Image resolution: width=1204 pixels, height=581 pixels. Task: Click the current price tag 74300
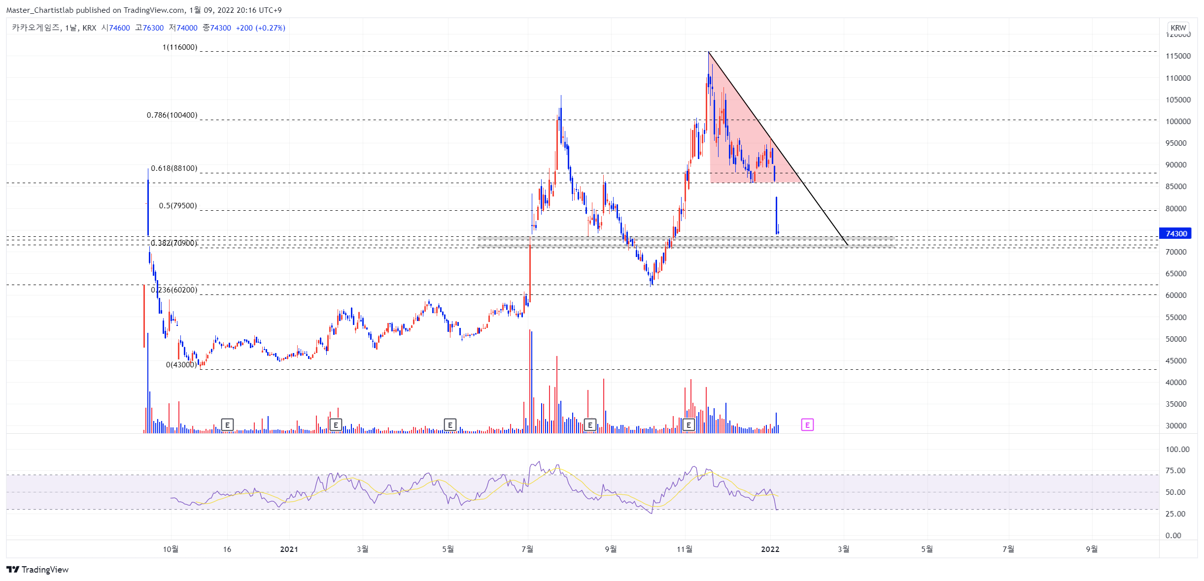[1176, 233]
